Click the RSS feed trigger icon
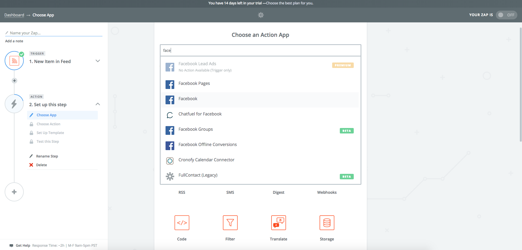 pos(14,61)
